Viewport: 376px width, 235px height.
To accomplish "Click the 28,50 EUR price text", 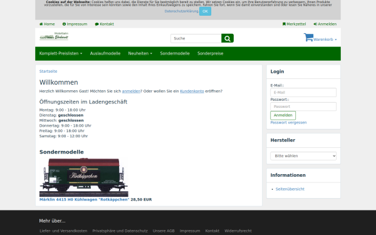I will pos(141,199).
